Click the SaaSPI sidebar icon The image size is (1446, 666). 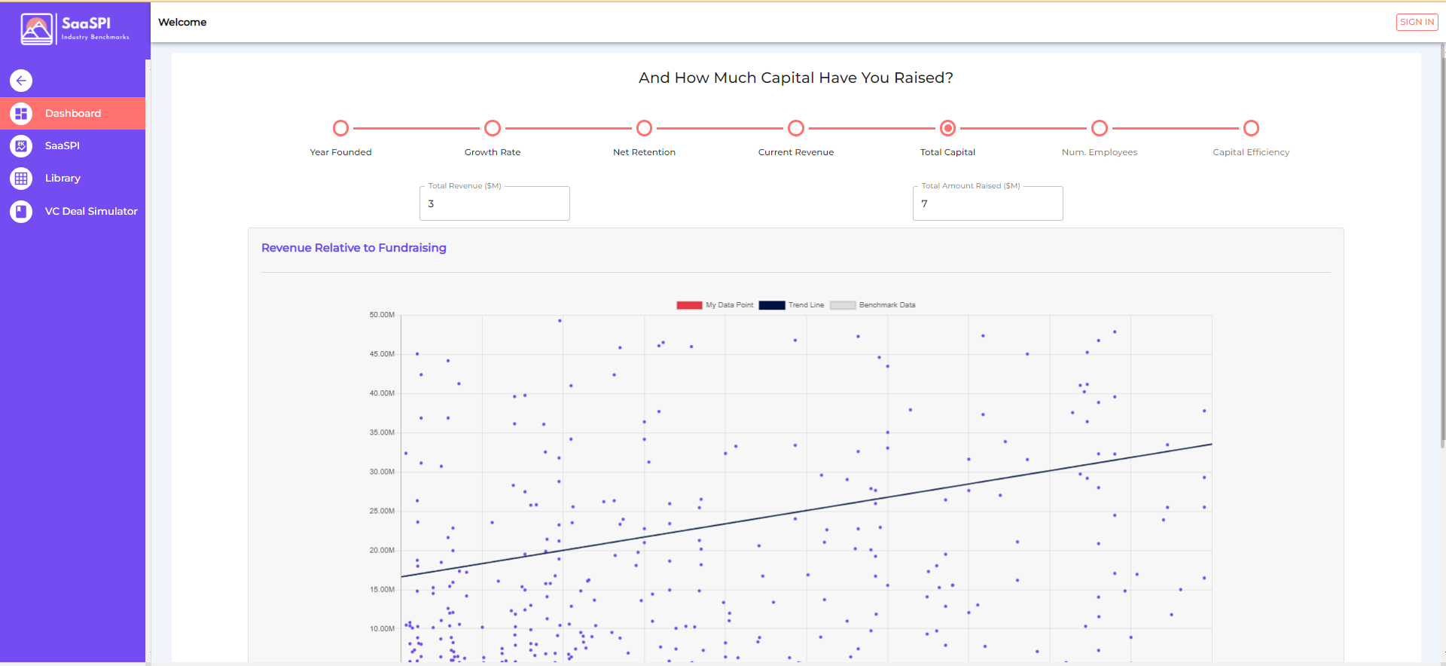pyautogui.click(x=21, y=146)
